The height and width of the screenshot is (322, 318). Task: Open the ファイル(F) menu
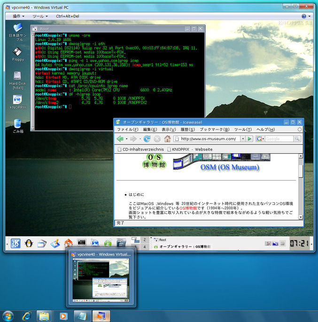click(x=128, y=129)
